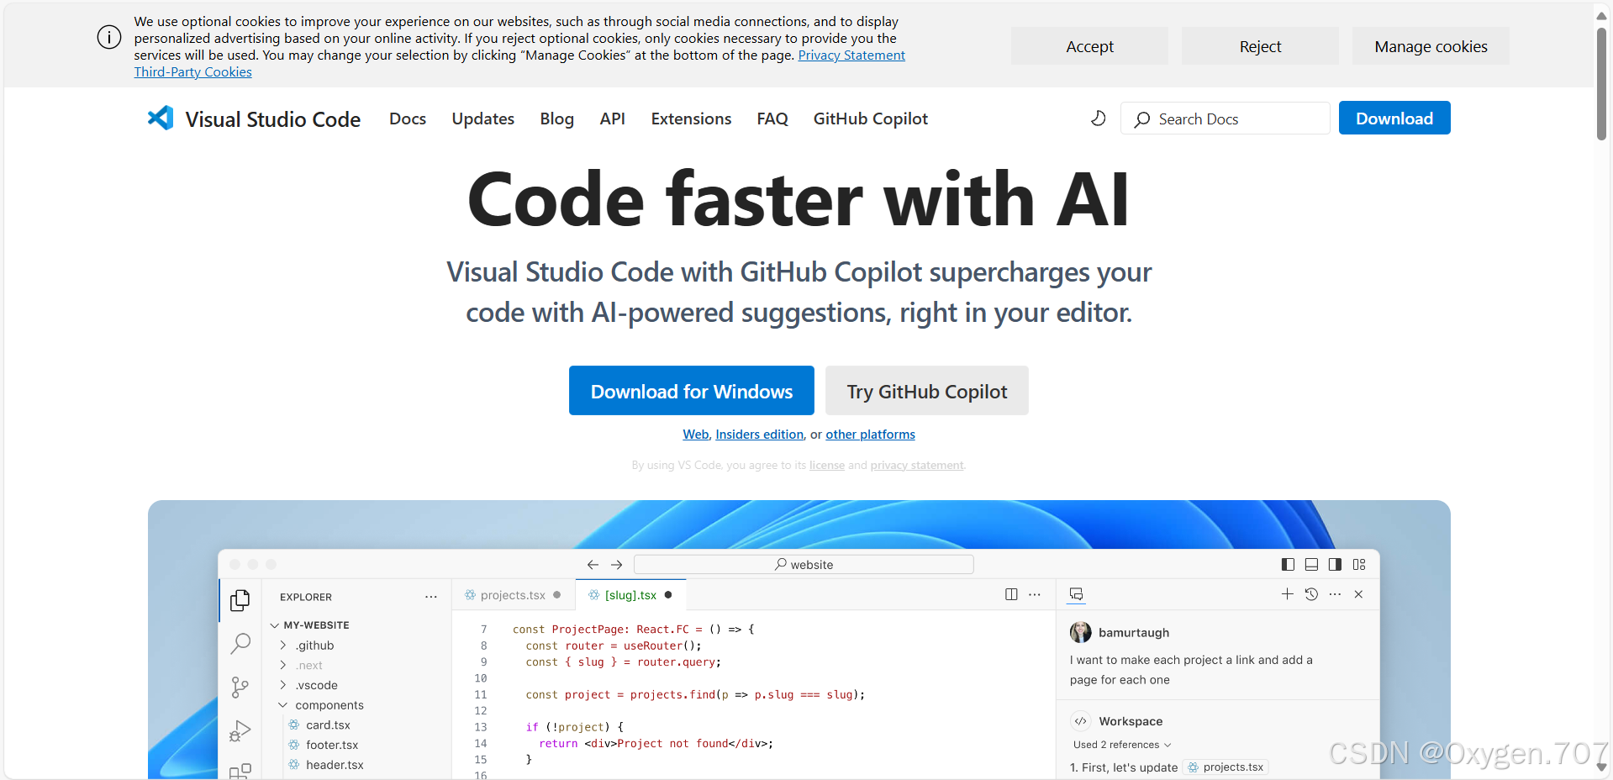1613x780 pixels.
Task: Toggle primary sidebar layout icon
Action: click(x=1288, y=565)
